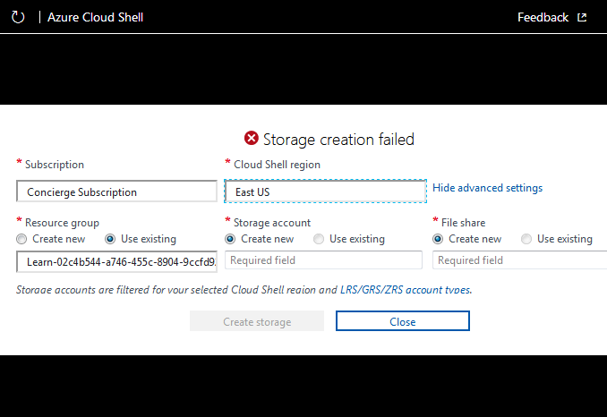This screenshot has width=607, height=417.
Task: Click the Feedback link in header
Action: coord(543,17)
